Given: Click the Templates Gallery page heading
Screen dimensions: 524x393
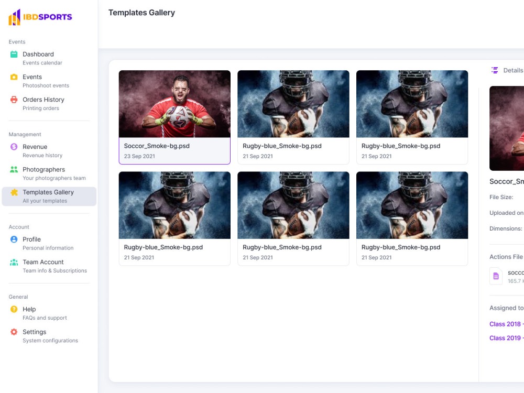Looking at the screenshot, I should 141,13.
